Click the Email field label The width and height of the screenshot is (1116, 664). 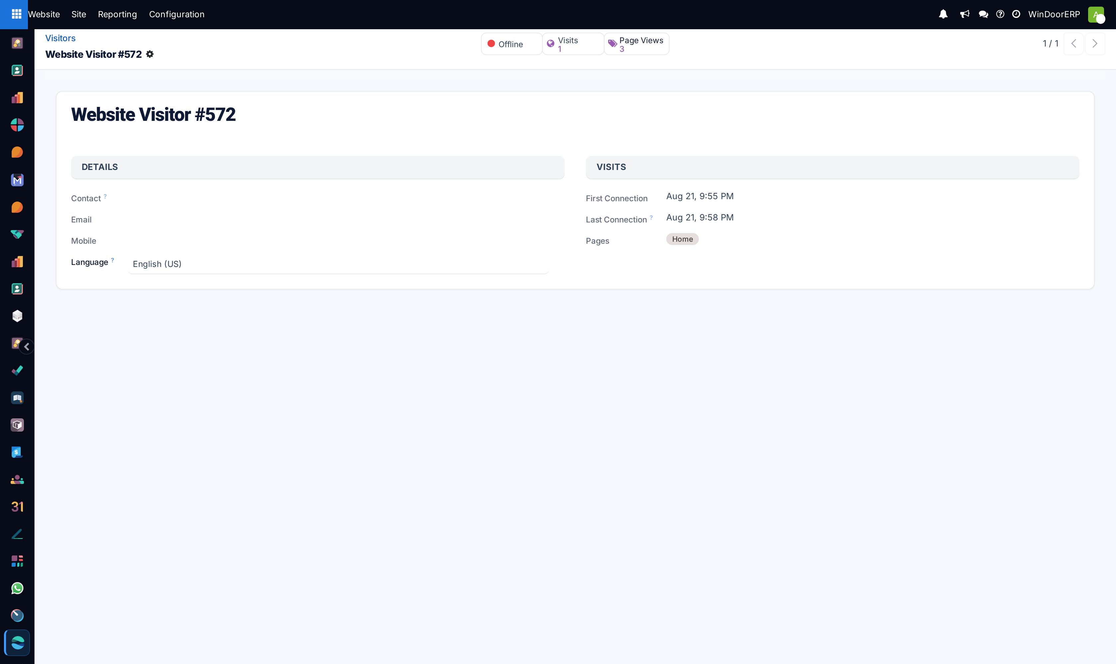click(x=81, y=220)
